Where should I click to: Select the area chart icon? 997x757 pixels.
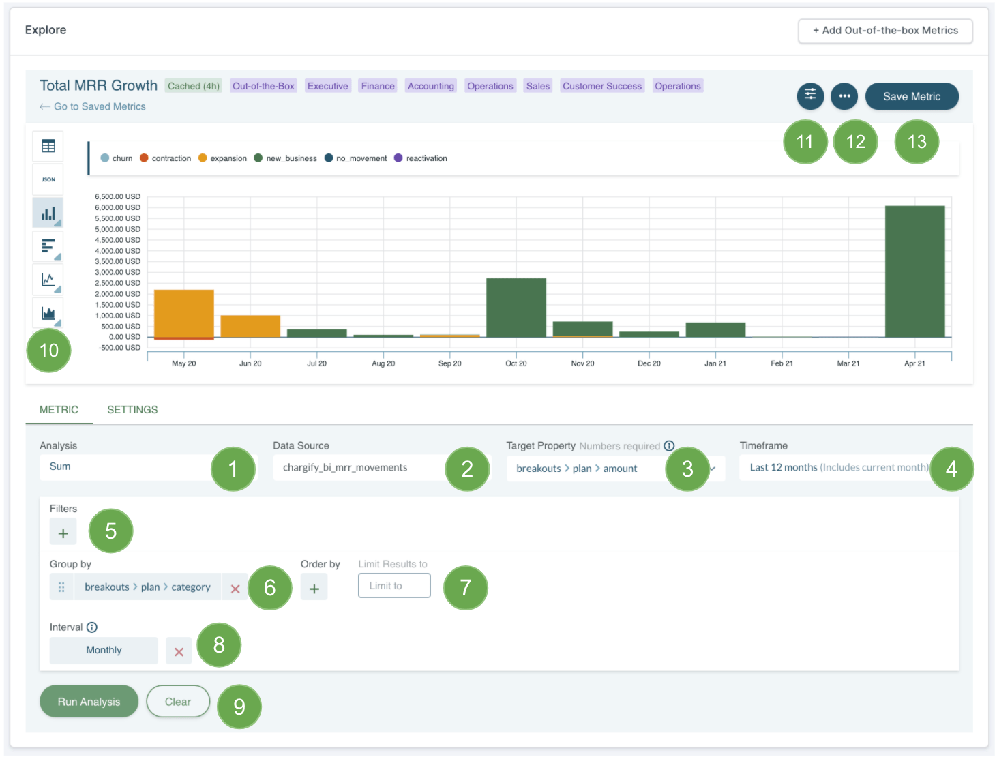tap(48, 313)
